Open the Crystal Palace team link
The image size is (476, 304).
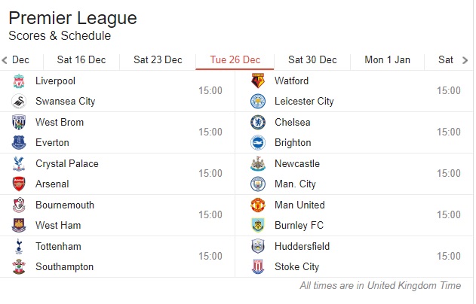67,164
